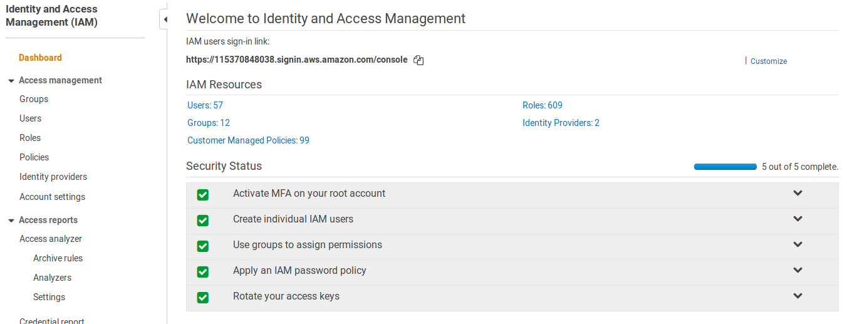The height and width of the screenshot is (324, 847).
Task: Click green check beside Use groups to assign permissions
Action: tap(202, 246)
